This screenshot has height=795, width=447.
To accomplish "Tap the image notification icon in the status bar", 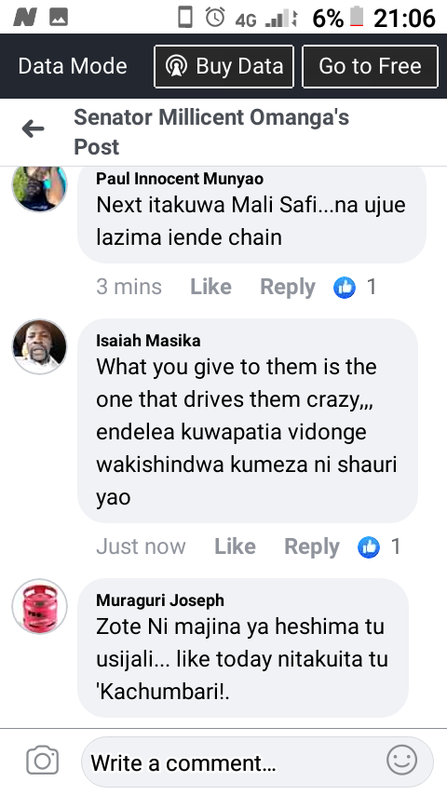I will [59, 18].
